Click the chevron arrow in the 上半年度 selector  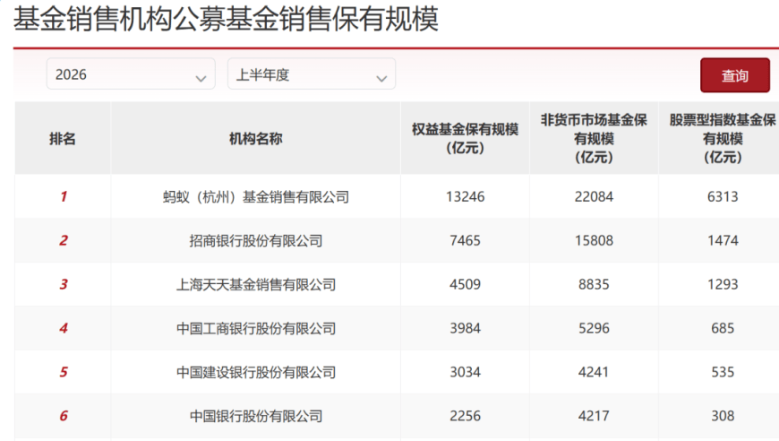[x=381, y=78]
